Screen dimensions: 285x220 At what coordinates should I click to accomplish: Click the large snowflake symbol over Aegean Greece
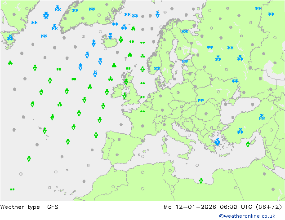(217, 142)
